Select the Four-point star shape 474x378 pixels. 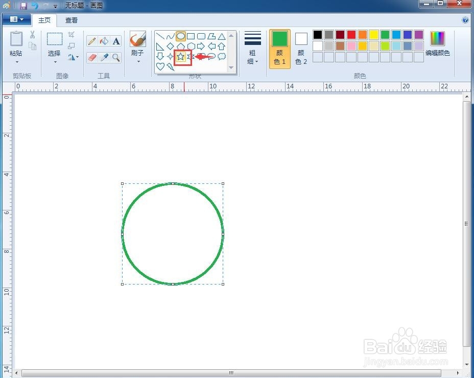pos(171,57)
